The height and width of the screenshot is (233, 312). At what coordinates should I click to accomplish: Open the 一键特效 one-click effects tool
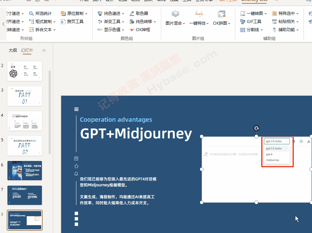[199, 18]
